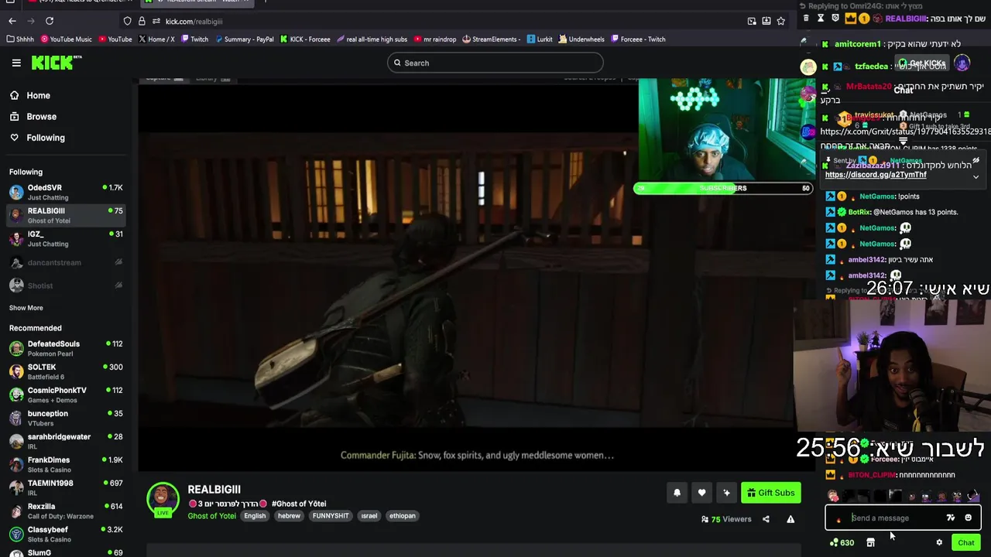
Task: Open offline channel Shotist
Action: [x=66, y=285]
